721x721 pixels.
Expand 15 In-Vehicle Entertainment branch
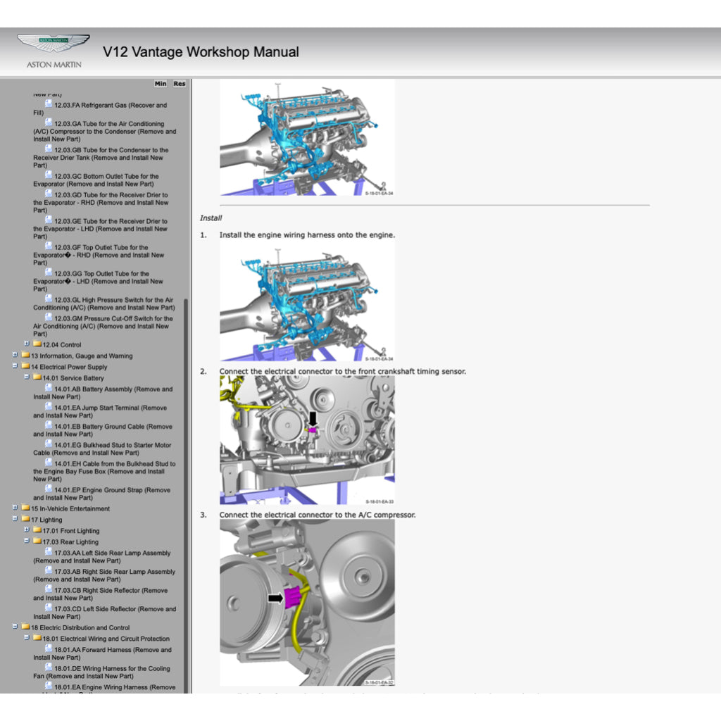tap(15, 508)
